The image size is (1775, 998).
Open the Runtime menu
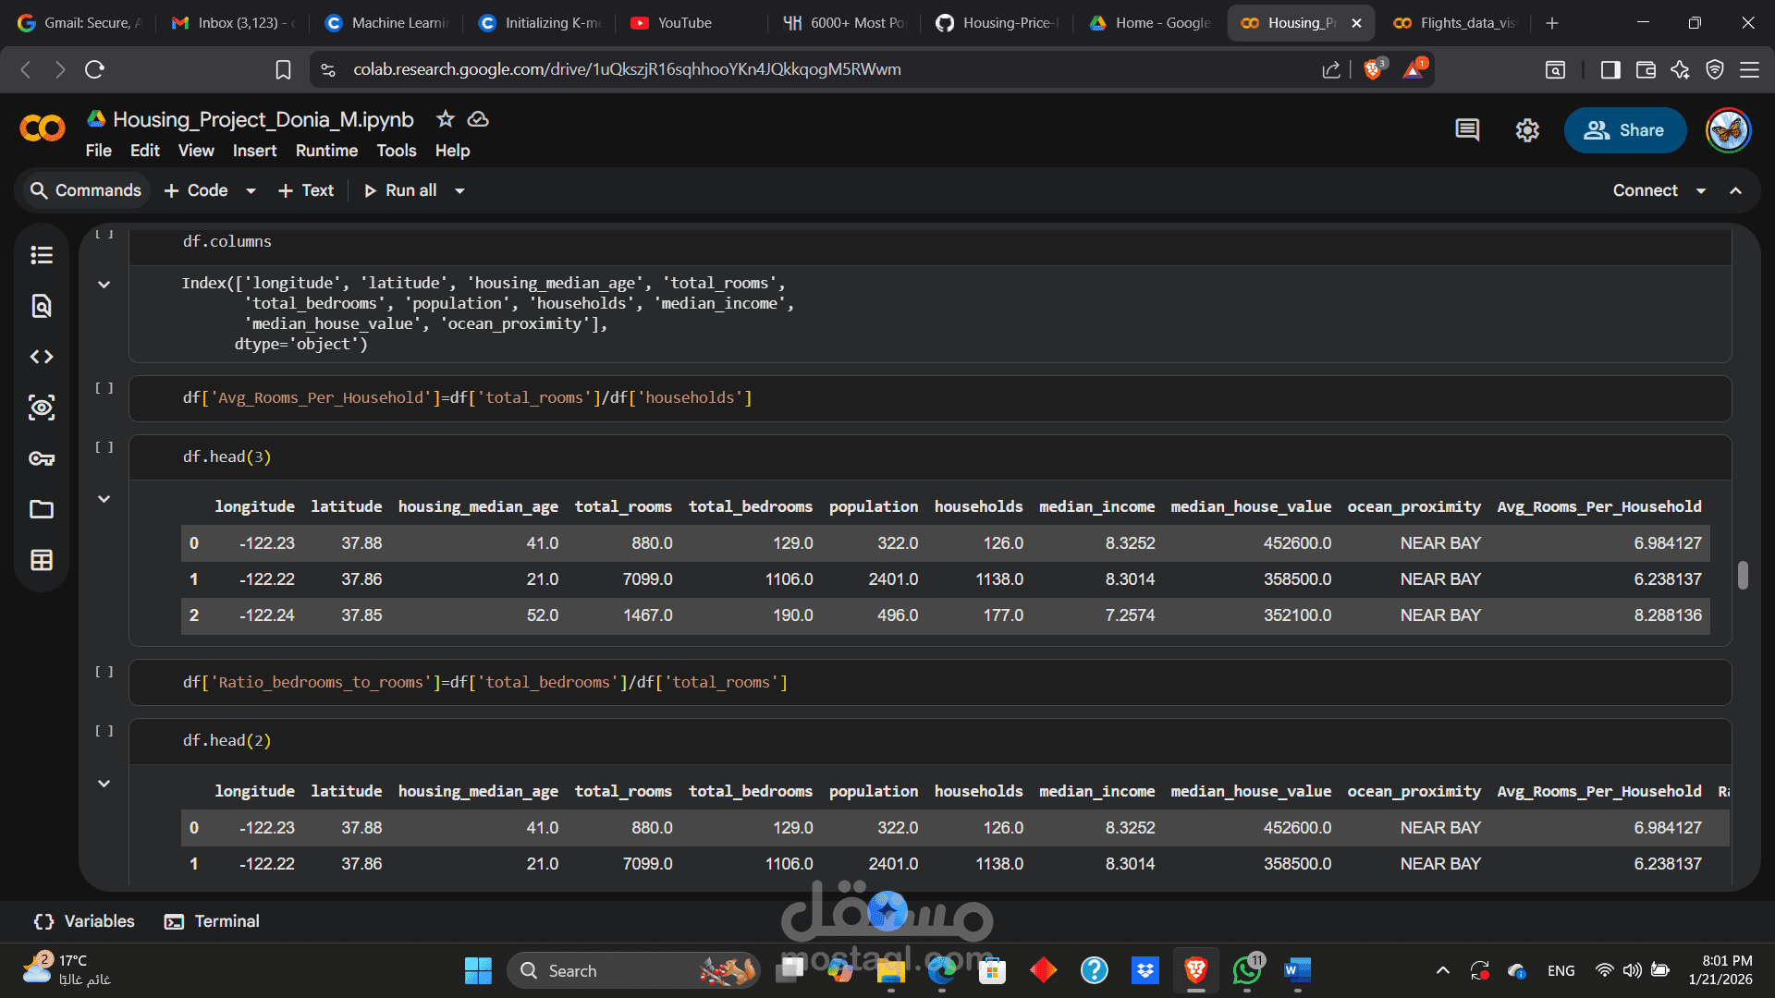coord(326,151)
